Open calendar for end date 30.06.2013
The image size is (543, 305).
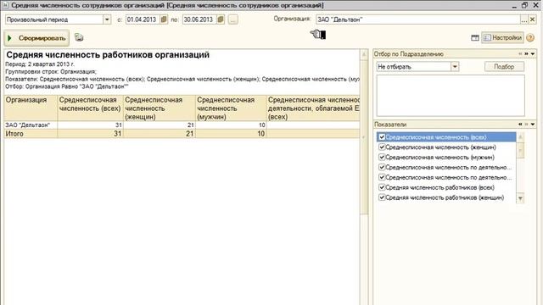221,19
